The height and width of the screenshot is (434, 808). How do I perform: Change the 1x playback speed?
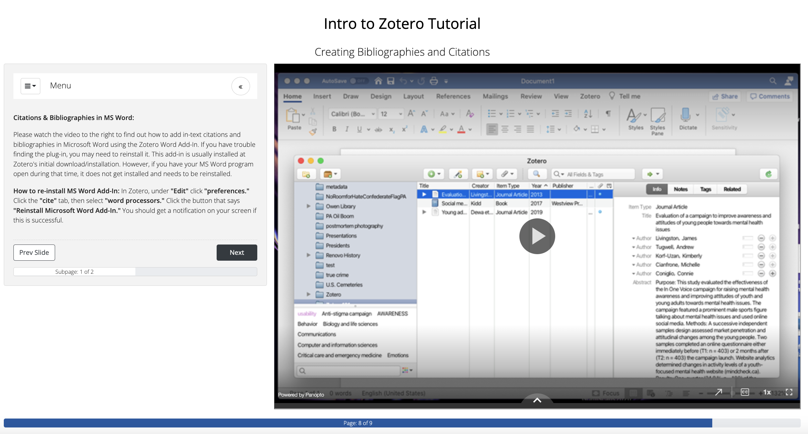pos(767,392)
